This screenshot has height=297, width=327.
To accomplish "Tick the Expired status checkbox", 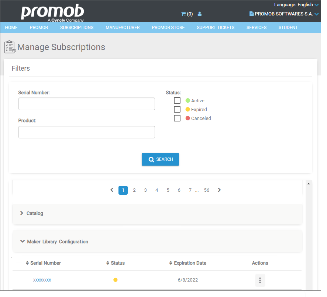I will pos(177,109).
